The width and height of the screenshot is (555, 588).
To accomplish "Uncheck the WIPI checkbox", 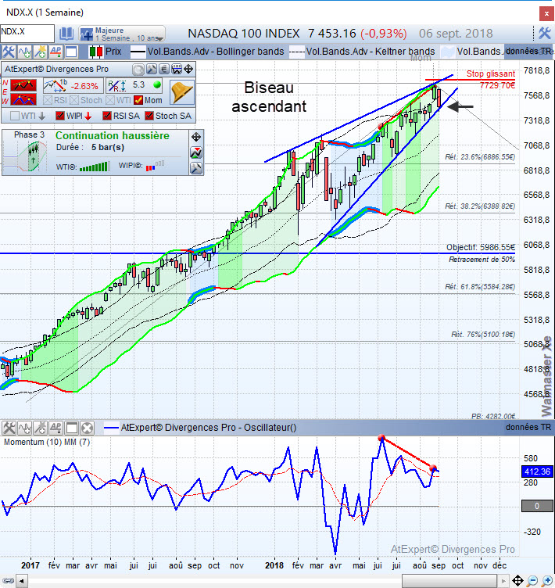I will tap(60, 116).
